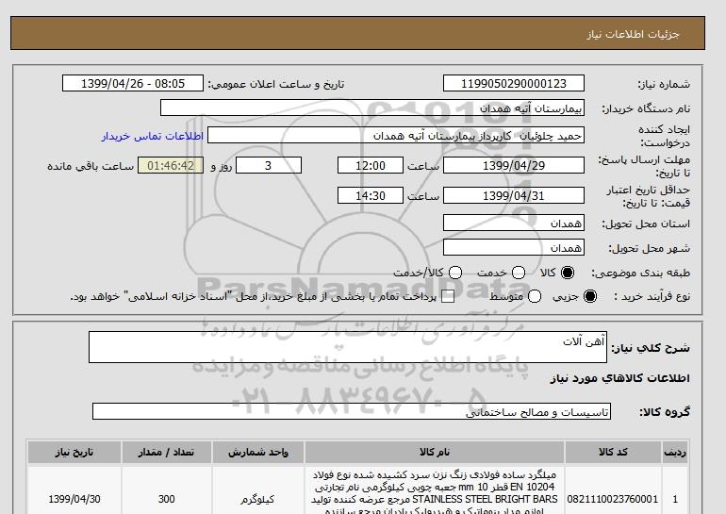This screenshot has width=726, height=514.
Task: Click the response deadline date 1399/04/29
Action: (x=514, y=165)
